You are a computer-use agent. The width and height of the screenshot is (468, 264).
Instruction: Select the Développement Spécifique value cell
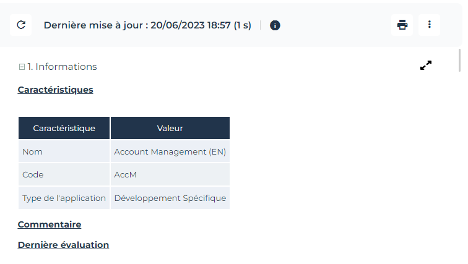coord(170,198)
